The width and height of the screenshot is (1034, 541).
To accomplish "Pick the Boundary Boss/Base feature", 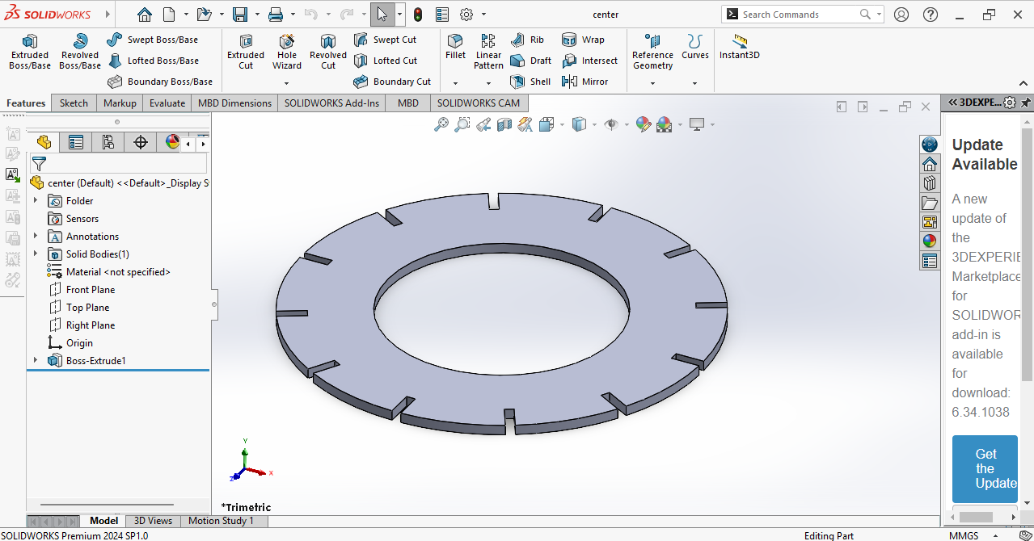I will [160, 82].
